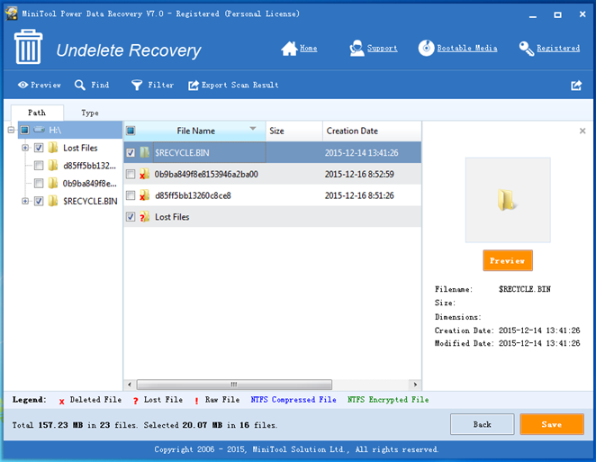596x462 pixels.
Task: Expand the $RECYCLE.BIN tree node
Action: (25, 201)
